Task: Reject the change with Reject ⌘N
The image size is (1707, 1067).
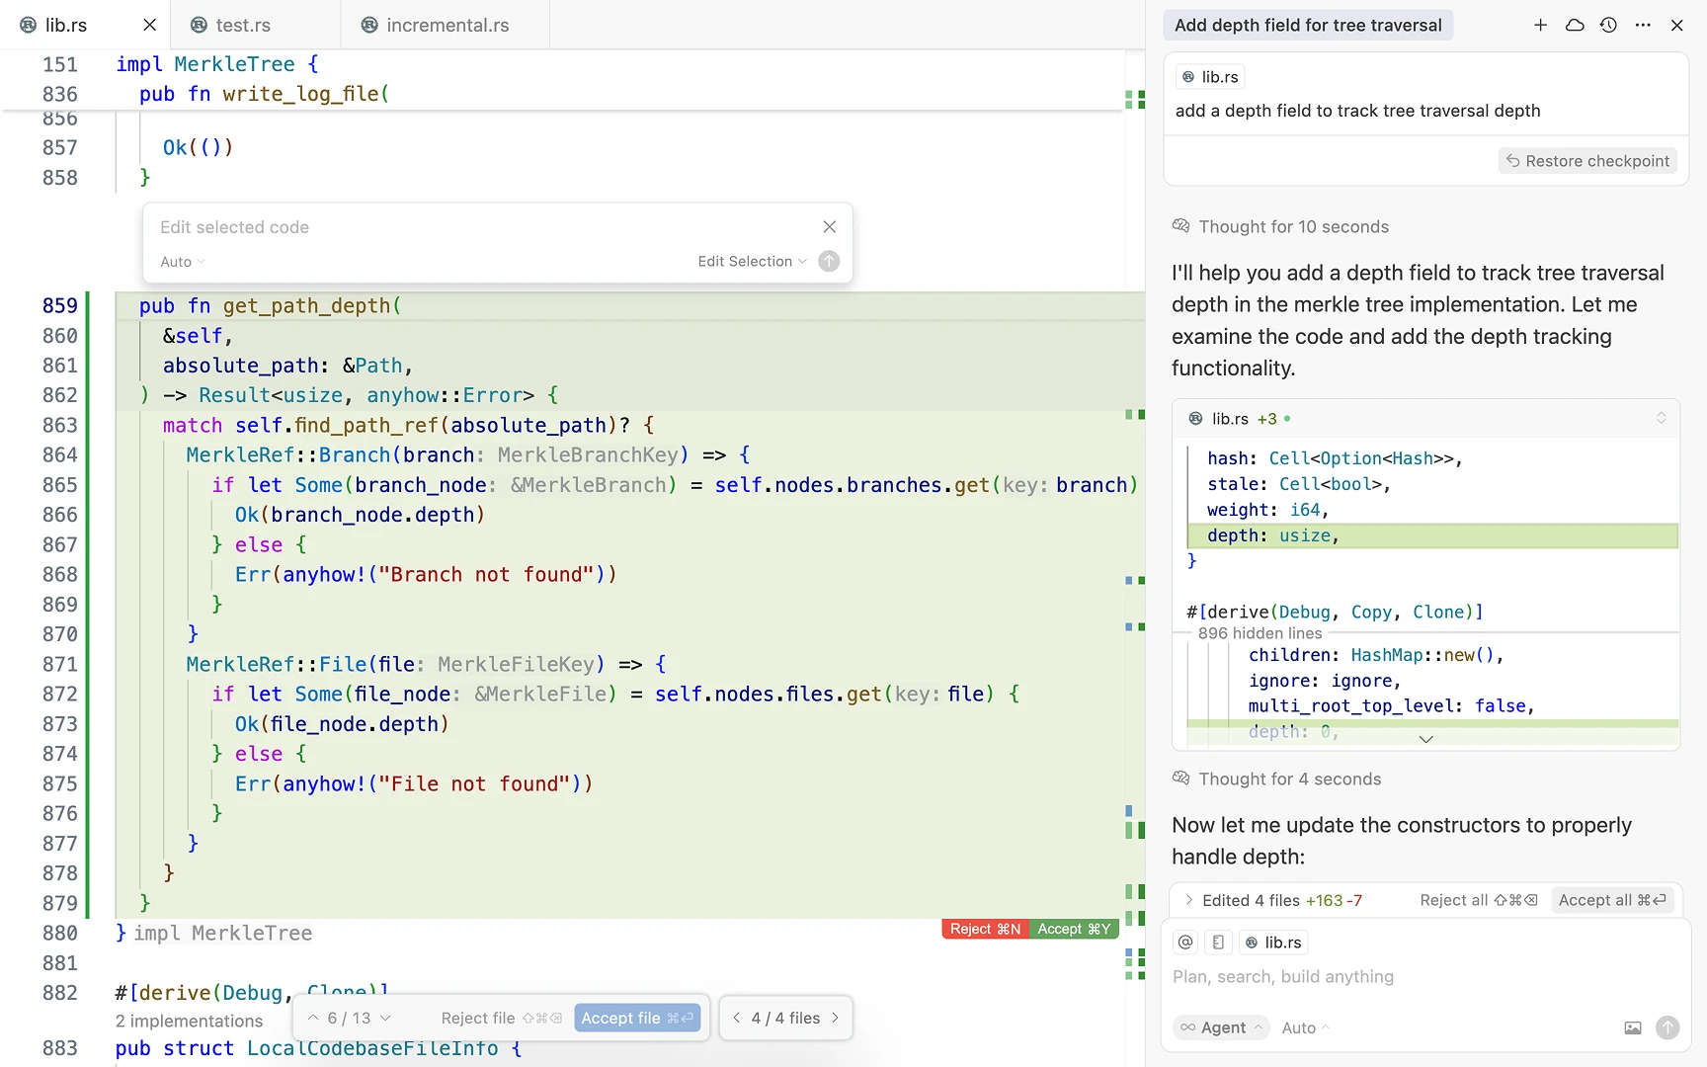Action: tap(985, 929)
